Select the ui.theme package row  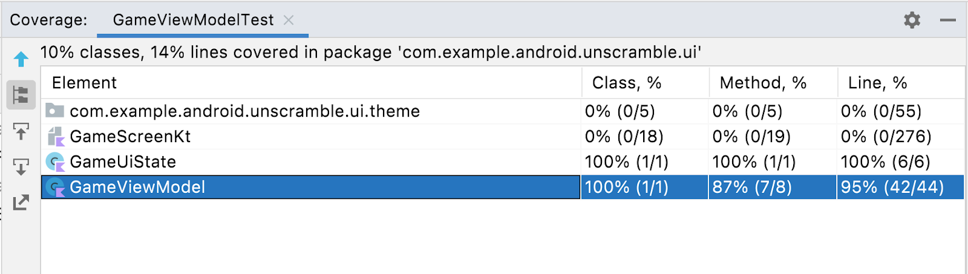(x=244, y=111)
